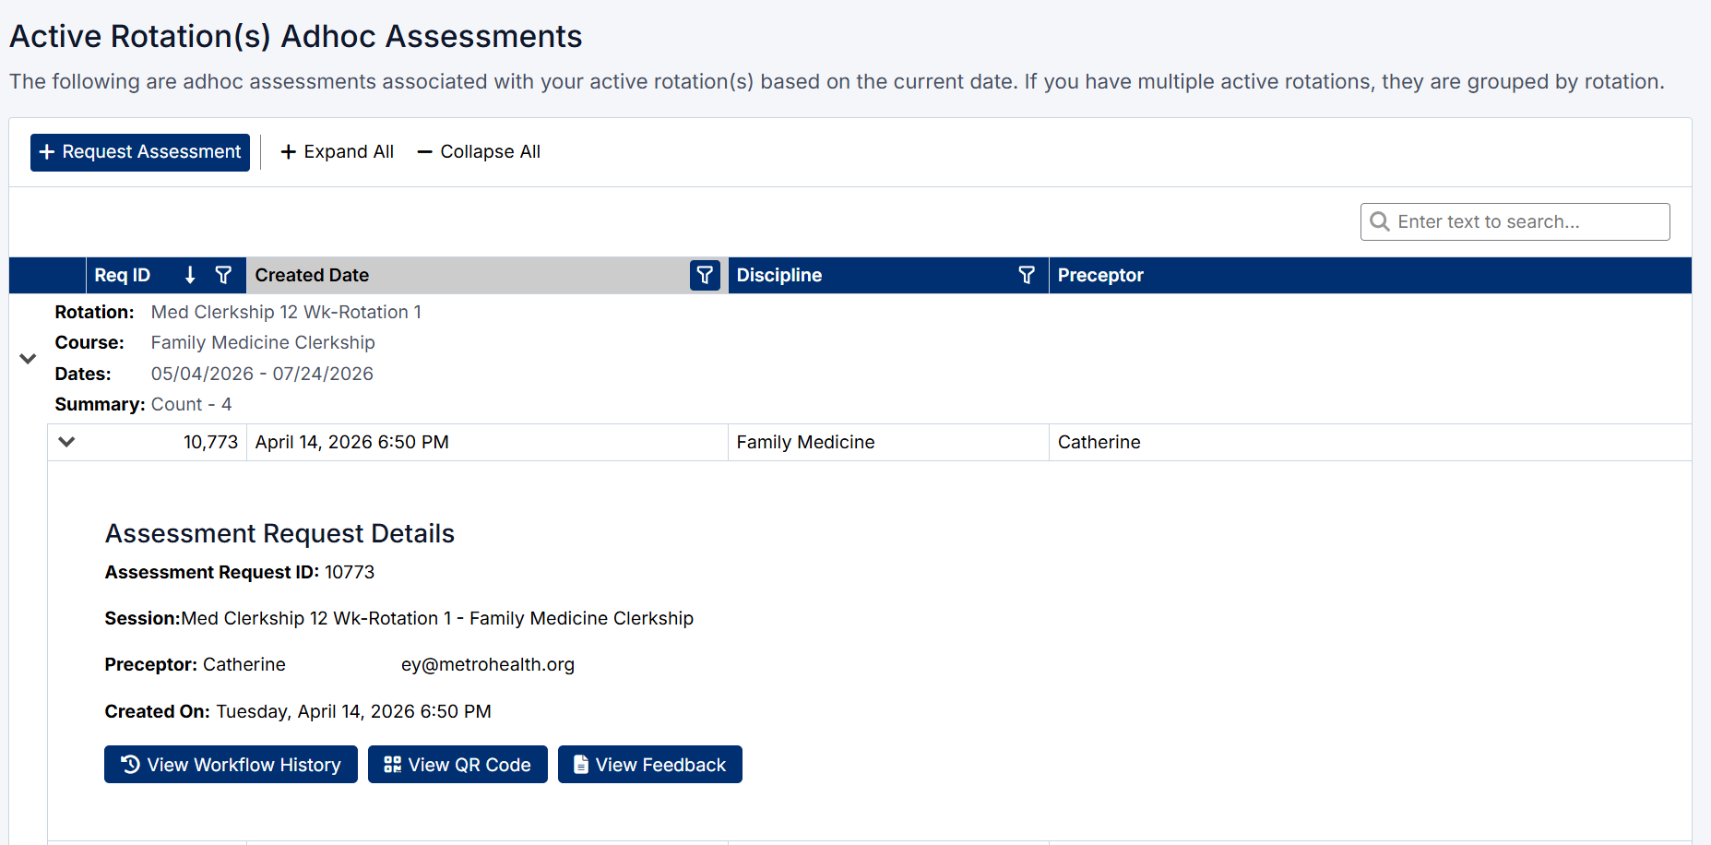Click the plus icon on Request Assessment
This screenshot has height=845, width=1711.
coord(49,151)
